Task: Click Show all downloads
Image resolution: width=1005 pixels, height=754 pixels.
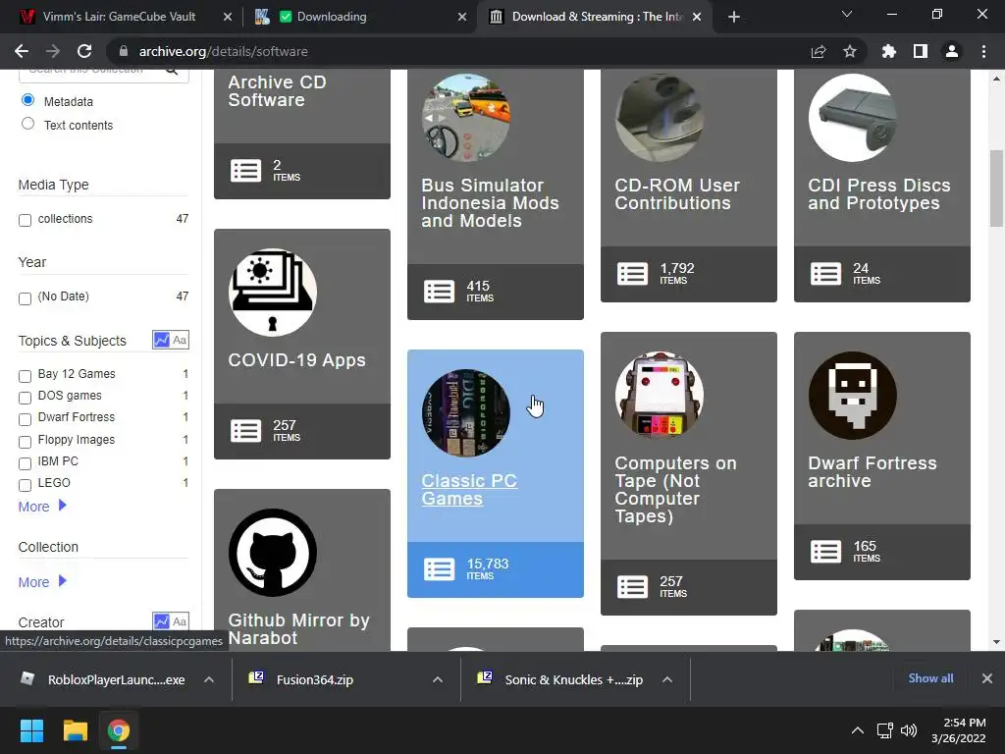Action: (x=930, y=678)
